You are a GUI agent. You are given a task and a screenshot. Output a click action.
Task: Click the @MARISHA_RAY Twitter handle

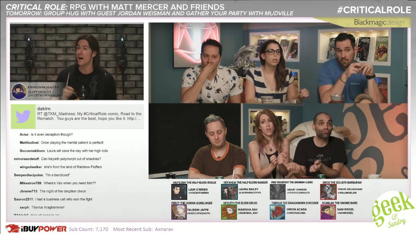click(248, 213)
